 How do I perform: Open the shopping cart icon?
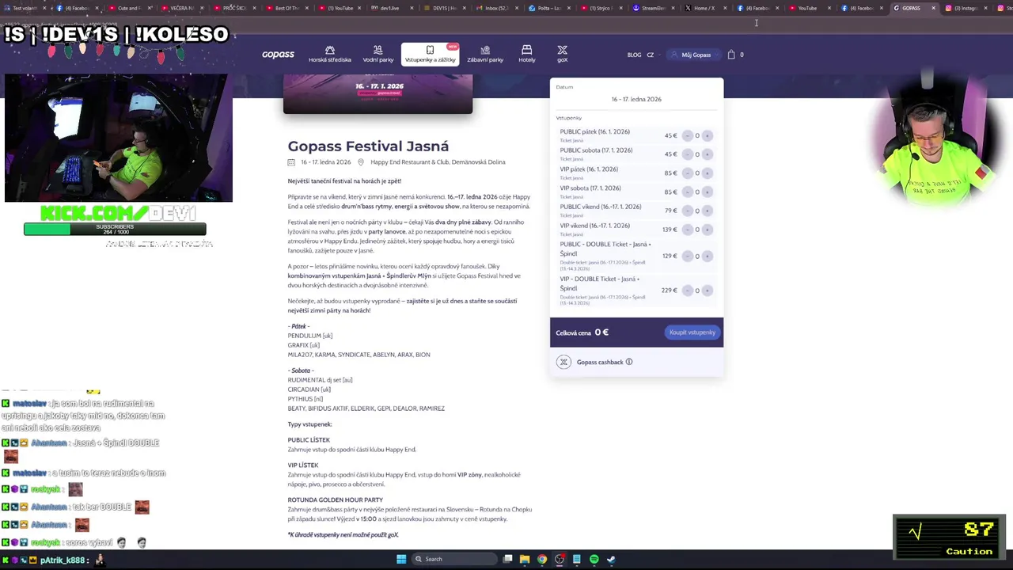pos(731,55)
